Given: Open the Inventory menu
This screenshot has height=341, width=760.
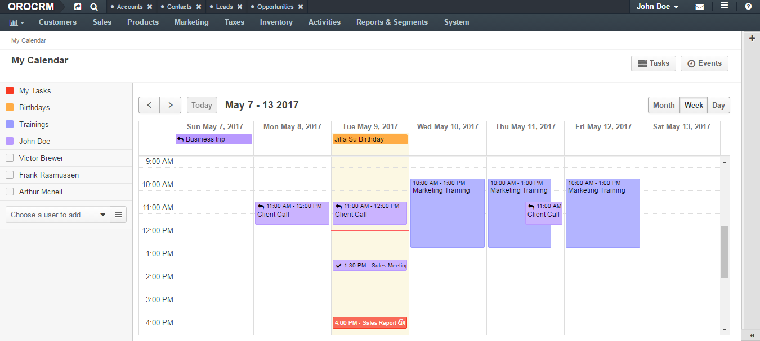Looking at the screenshot, I should tap(276, 22).
